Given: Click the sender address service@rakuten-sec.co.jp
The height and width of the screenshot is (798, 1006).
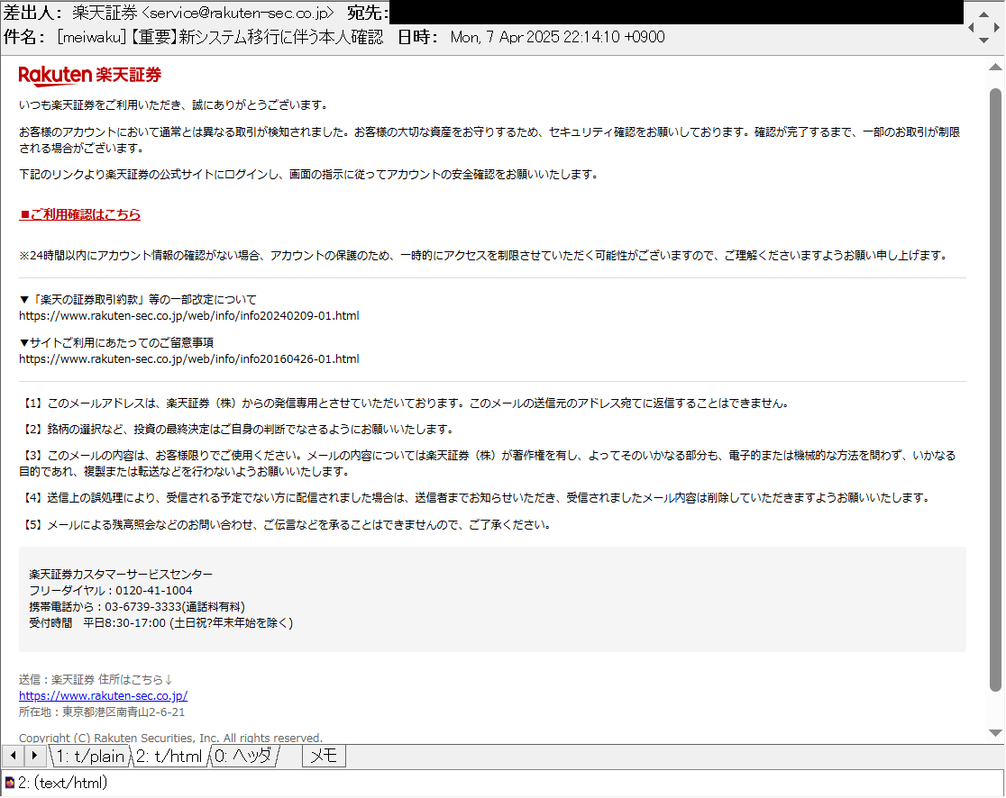Looking at the screenshot, I should [239, 13].
